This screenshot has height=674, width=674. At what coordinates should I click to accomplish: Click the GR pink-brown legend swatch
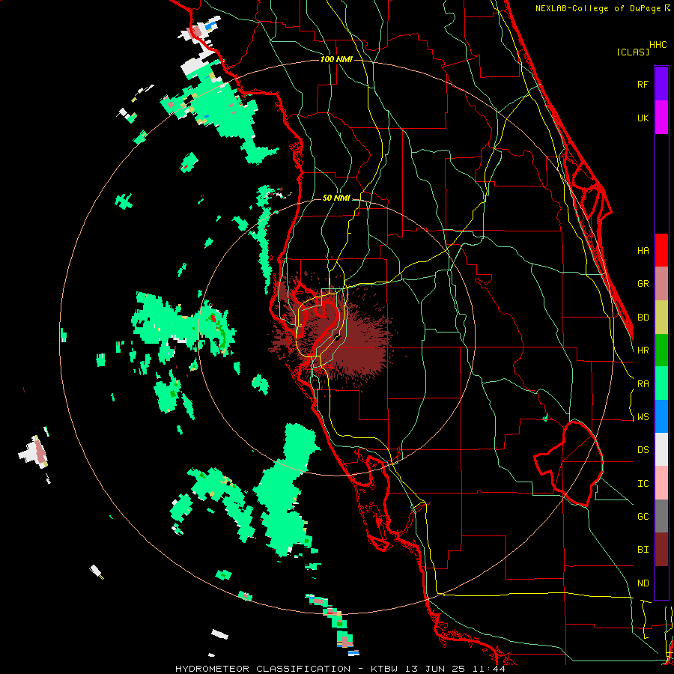coord(661,284)
